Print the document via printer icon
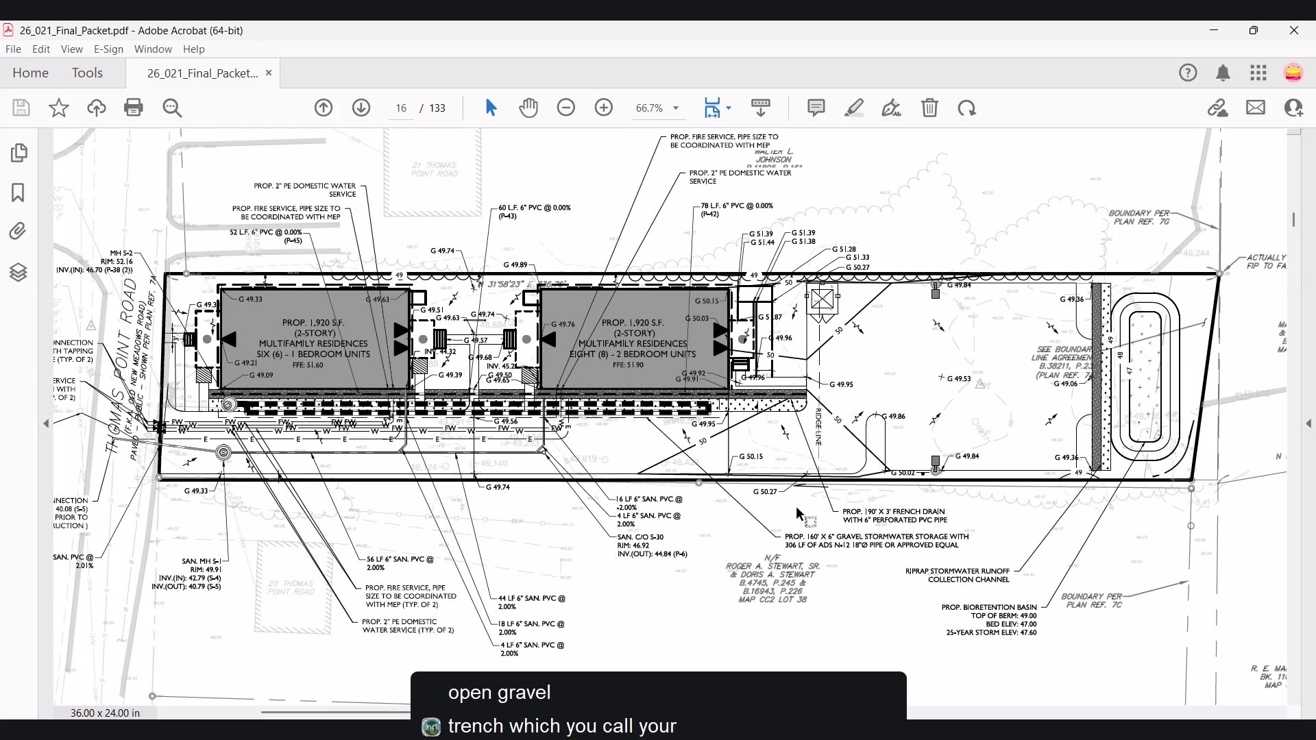1316x740 pixels. click(x=134, y=108)
